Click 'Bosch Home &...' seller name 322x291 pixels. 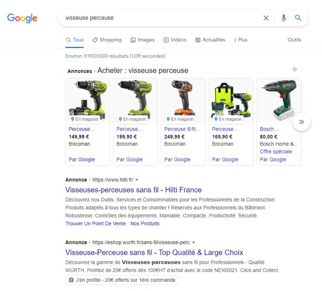tap(279, 144)
